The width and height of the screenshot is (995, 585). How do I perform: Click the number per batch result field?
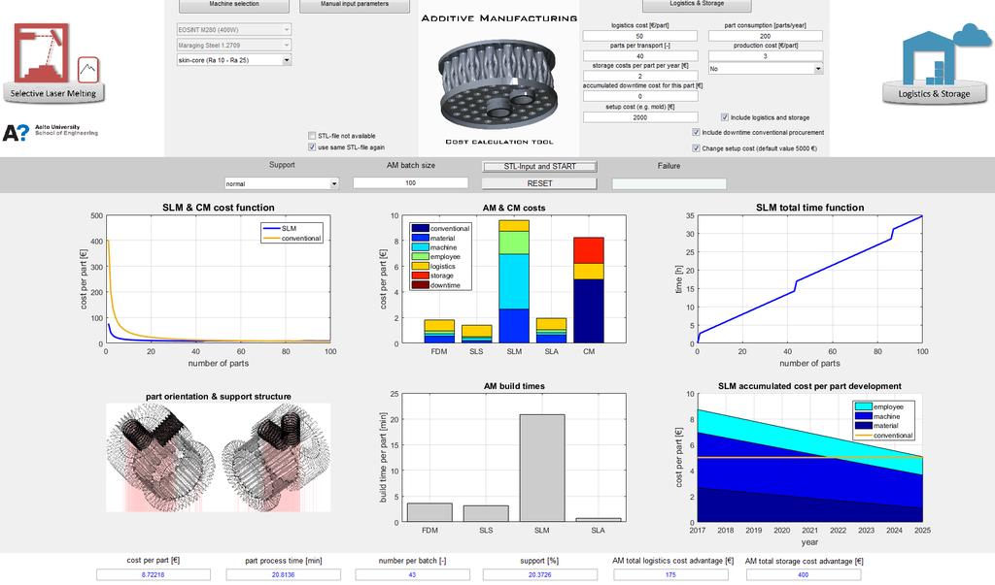coord(412,575)
